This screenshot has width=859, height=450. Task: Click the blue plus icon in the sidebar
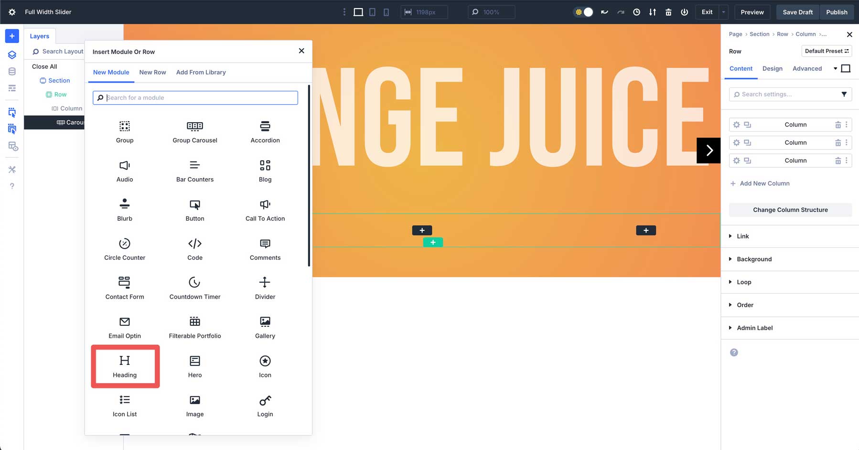click(12, 35)
